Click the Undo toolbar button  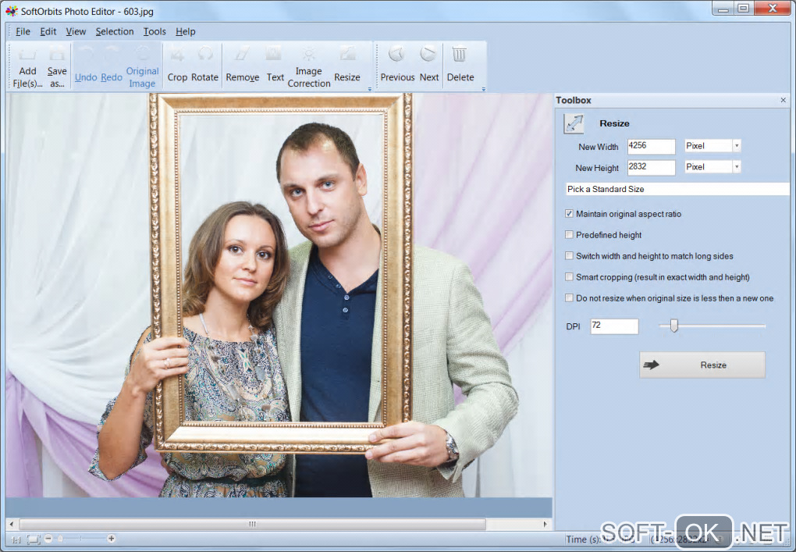pyautogui.click(x=86, y=67)
